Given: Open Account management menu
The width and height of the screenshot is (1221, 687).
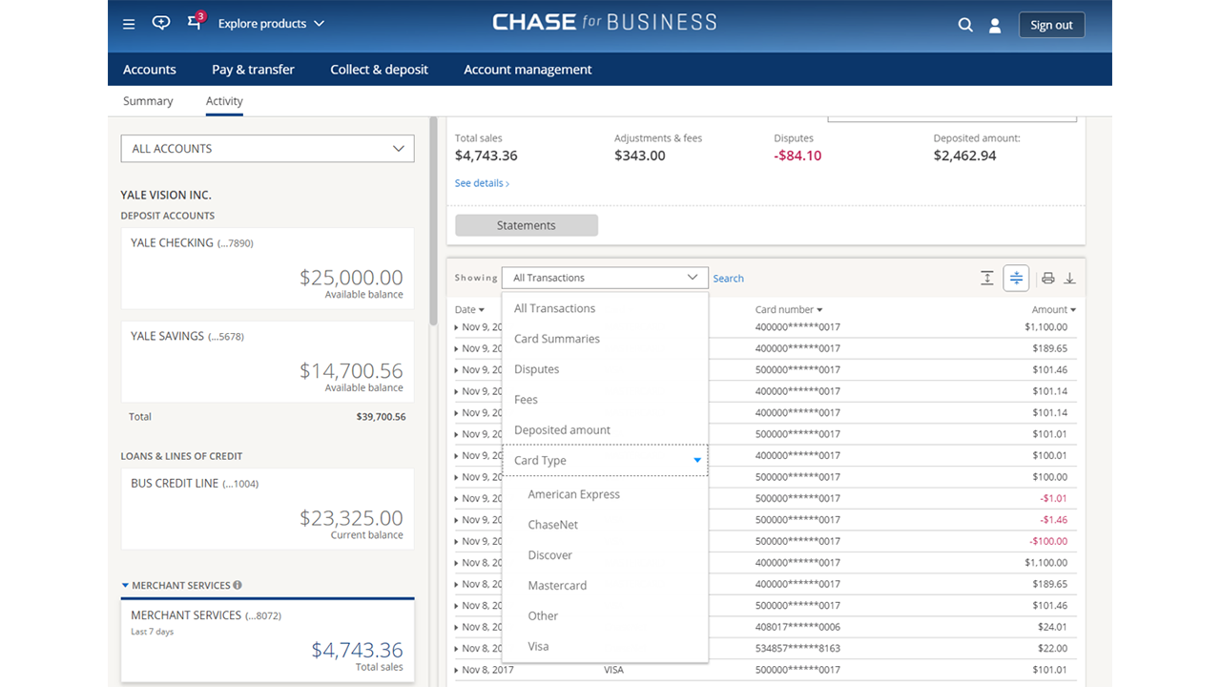Looking at the screenshot, I should tap(528, 70).
